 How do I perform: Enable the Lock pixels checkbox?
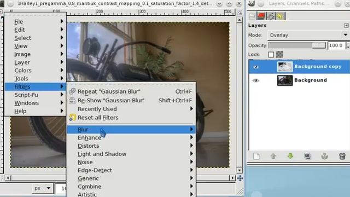point(271,55)
